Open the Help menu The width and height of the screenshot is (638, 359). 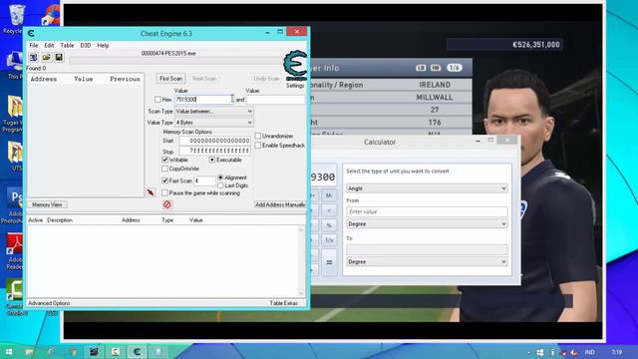point(103,45)
